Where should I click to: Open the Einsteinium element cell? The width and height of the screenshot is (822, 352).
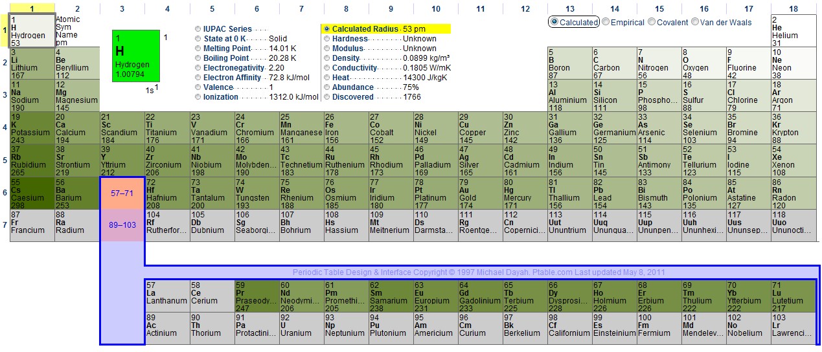click(614, 329)
